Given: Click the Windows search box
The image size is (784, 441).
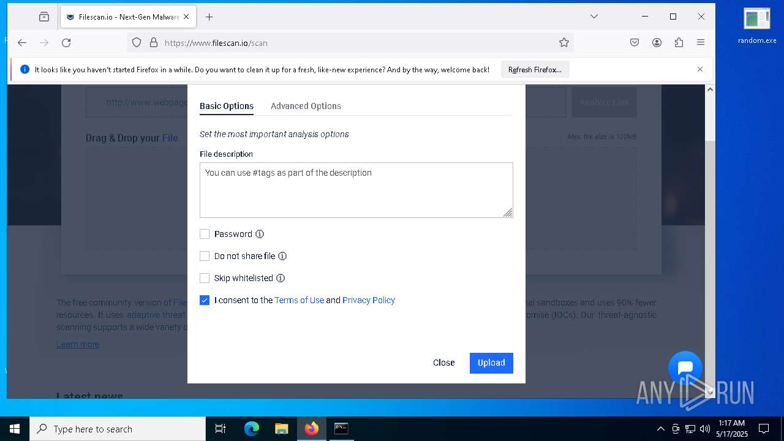Looking at the screenshot, I should click(x=118, y=429).
